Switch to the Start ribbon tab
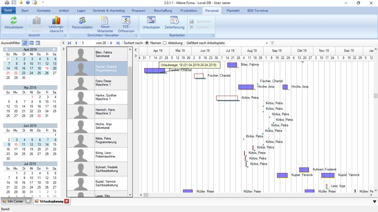The width and height of the screenshot is (378, 212). [x=24, y=11]
